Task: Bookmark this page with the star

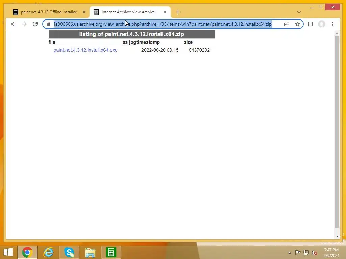Action: [297, 24]
